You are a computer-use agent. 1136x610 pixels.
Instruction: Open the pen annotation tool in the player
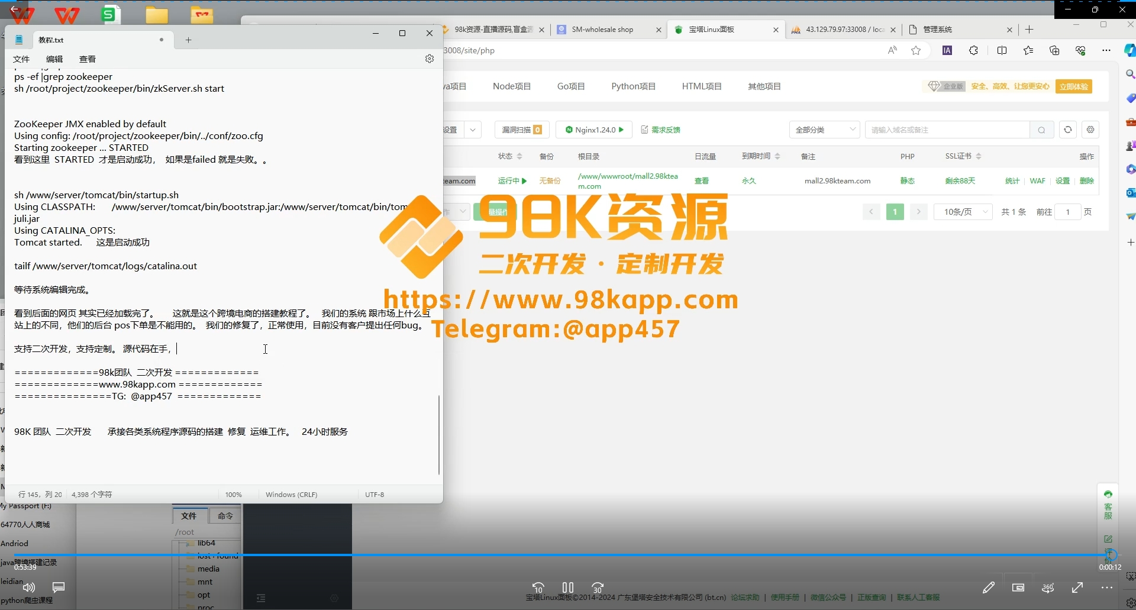click(x=989, y=588)
